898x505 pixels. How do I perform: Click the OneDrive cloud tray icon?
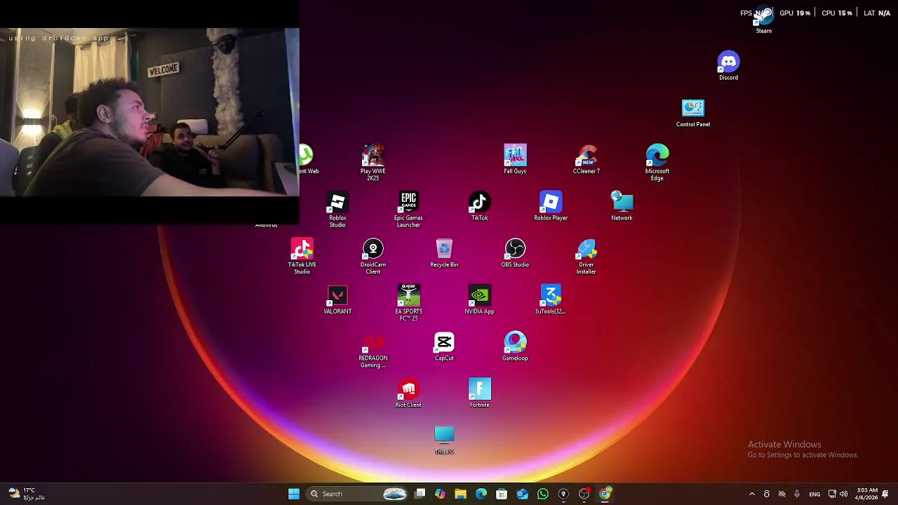pyautogui.click(x=782, y=494)
